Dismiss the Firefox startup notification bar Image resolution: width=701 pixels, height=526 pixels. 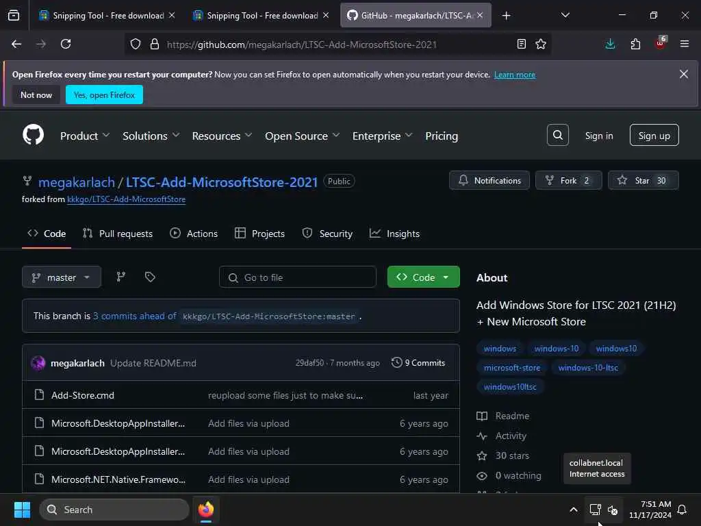tap(684, 74)
